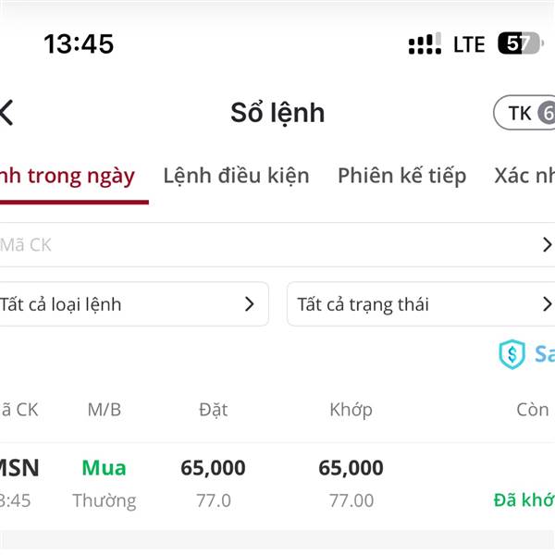Viewport: 555px width, 555px height.
Task: Open the MSN order row
Action: [x=277, y=486]
